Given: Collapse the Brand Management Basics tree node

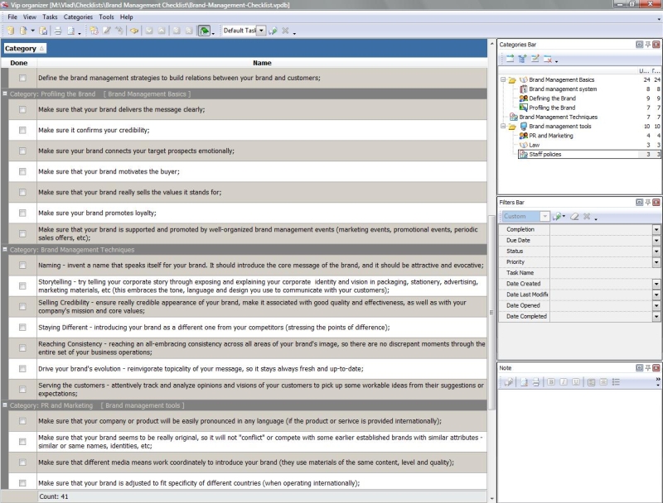Looking at the screenshot, I should (503, 80).
